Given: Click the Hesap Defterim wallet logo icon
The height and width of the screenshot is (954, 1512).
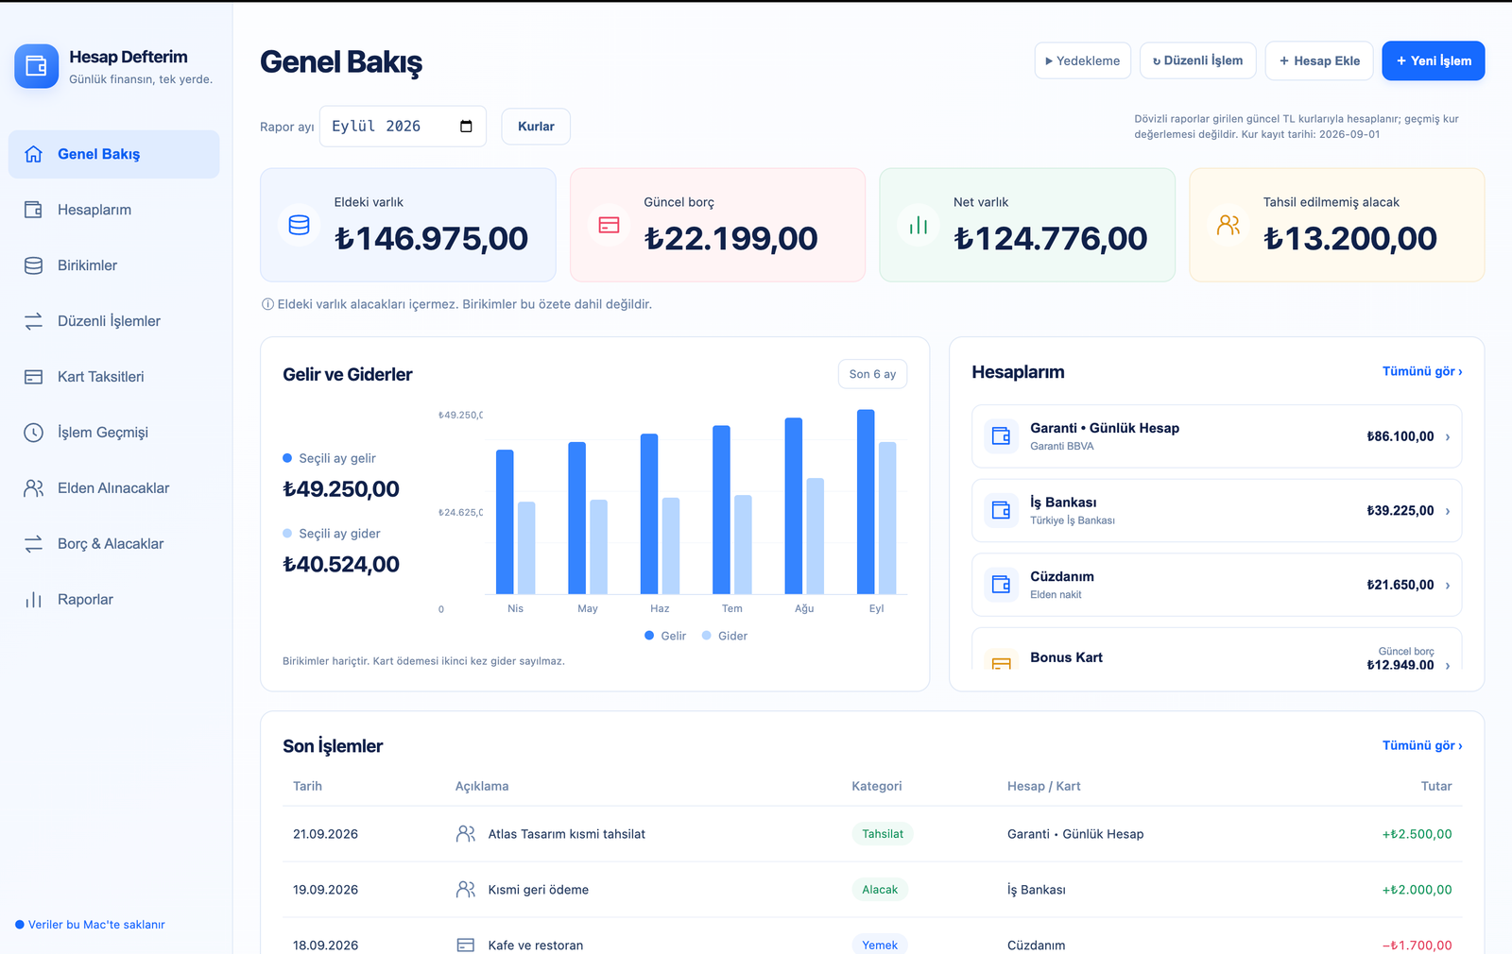Looking at the screenshot, I should point(37,66).
